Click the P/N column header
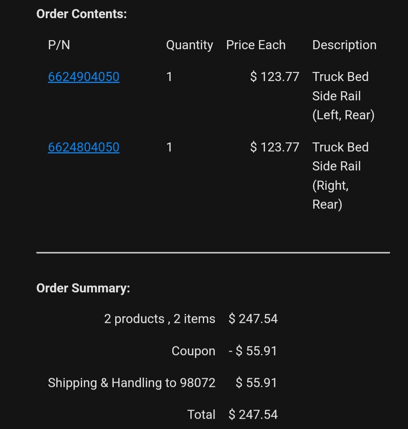This screenshot has width=408, height=429. click(59, 45)
